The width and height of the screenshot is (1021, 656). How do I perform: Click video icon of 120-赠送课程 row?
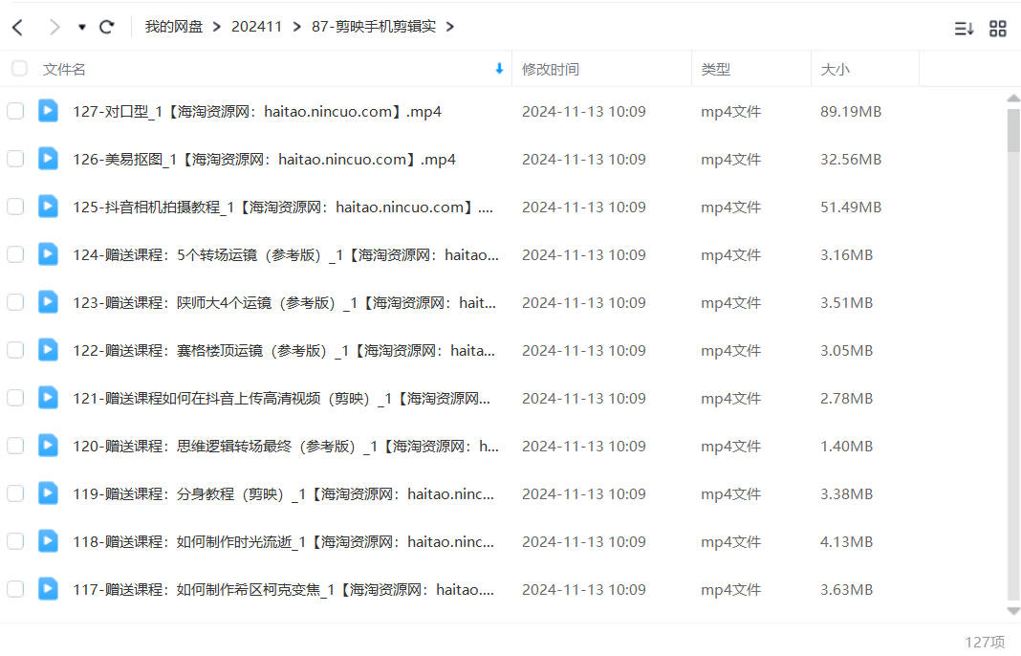coord(48,446)
